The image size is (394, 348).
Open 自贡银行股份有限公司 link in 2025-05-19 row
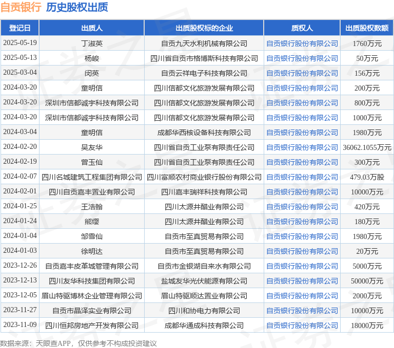(302, 43)
